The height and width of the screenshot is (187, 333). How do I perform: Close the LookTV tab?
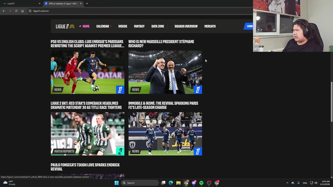(40, 4)
